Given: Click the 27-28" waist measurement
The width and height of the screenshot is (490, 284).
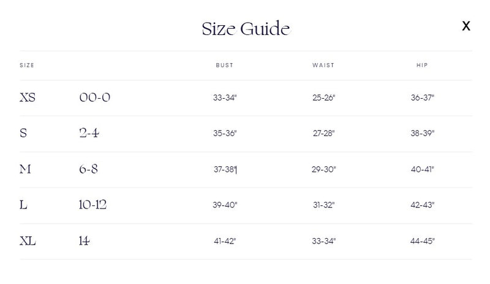Looking at the screenshot, I should (323, 133).
